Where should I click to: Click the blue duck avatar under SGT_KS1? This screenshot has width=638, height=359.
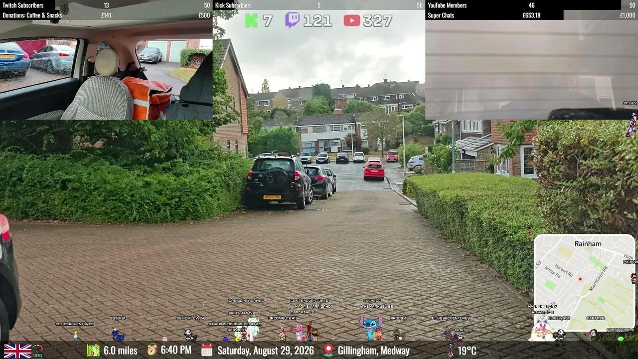tap(118, 335)
